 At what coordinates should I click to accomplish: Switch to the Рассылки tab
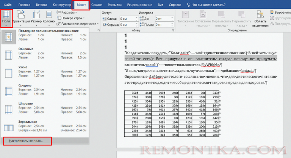pyautogui.click(x=114, y=5)
